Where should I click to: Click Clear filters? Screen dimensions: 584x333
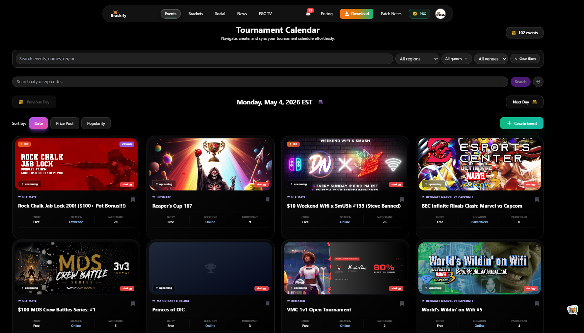pos(525,59)
